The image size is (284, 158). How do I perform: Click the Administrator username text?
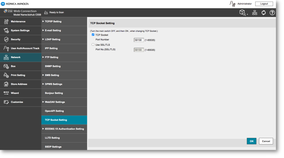point(245,4)
